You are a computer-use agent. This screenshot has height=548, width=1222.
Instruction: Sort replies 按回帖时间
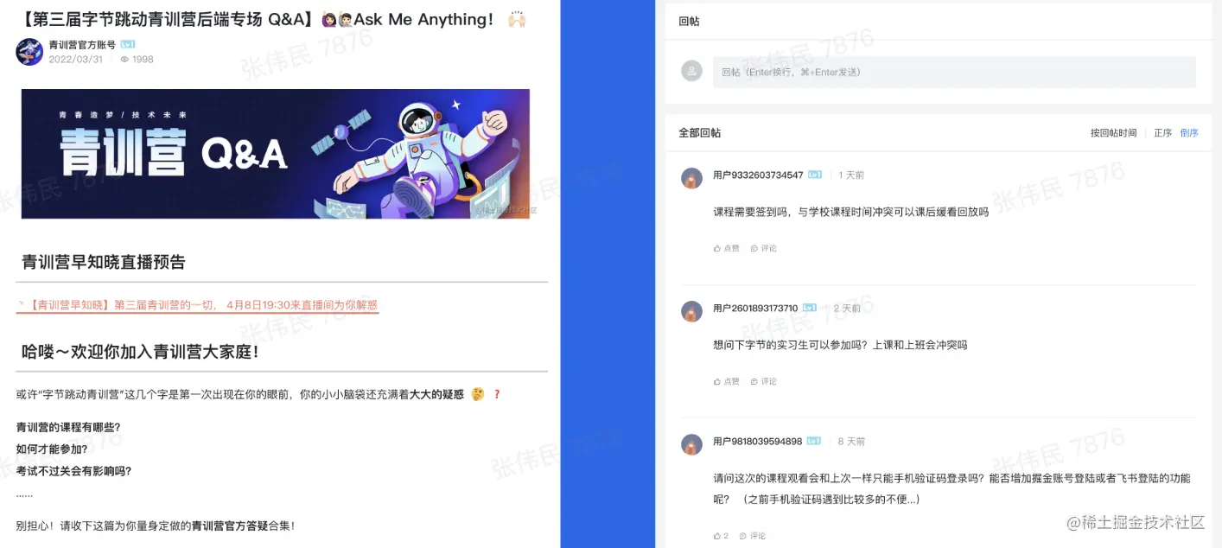(x=1113, y=133)
